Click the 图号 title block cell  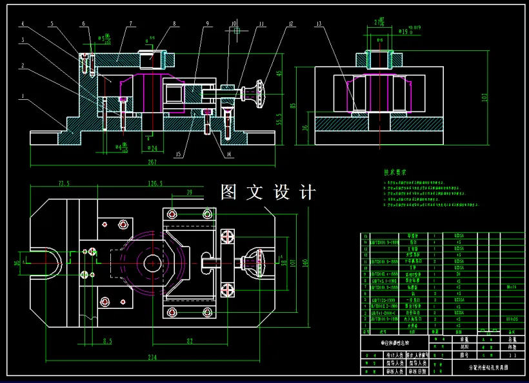[464, 355]
